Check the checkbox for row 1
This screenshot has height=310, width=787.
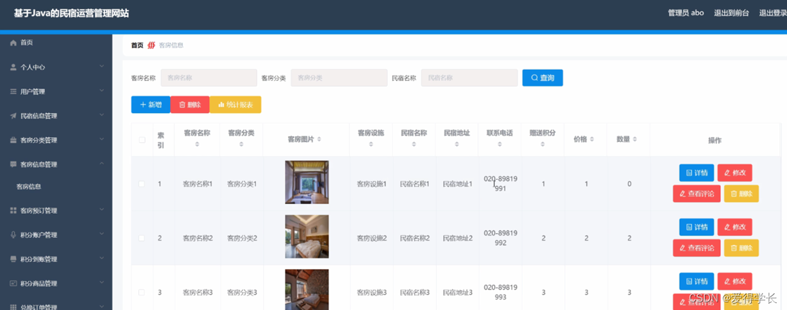pos(142,184)
